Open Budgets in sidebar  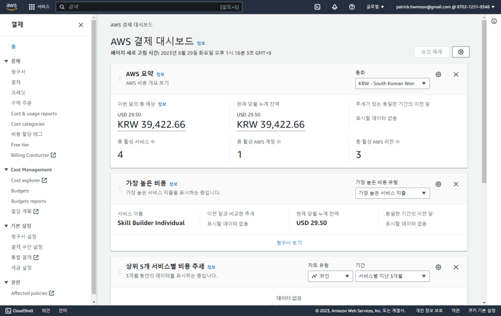point(20,191)
